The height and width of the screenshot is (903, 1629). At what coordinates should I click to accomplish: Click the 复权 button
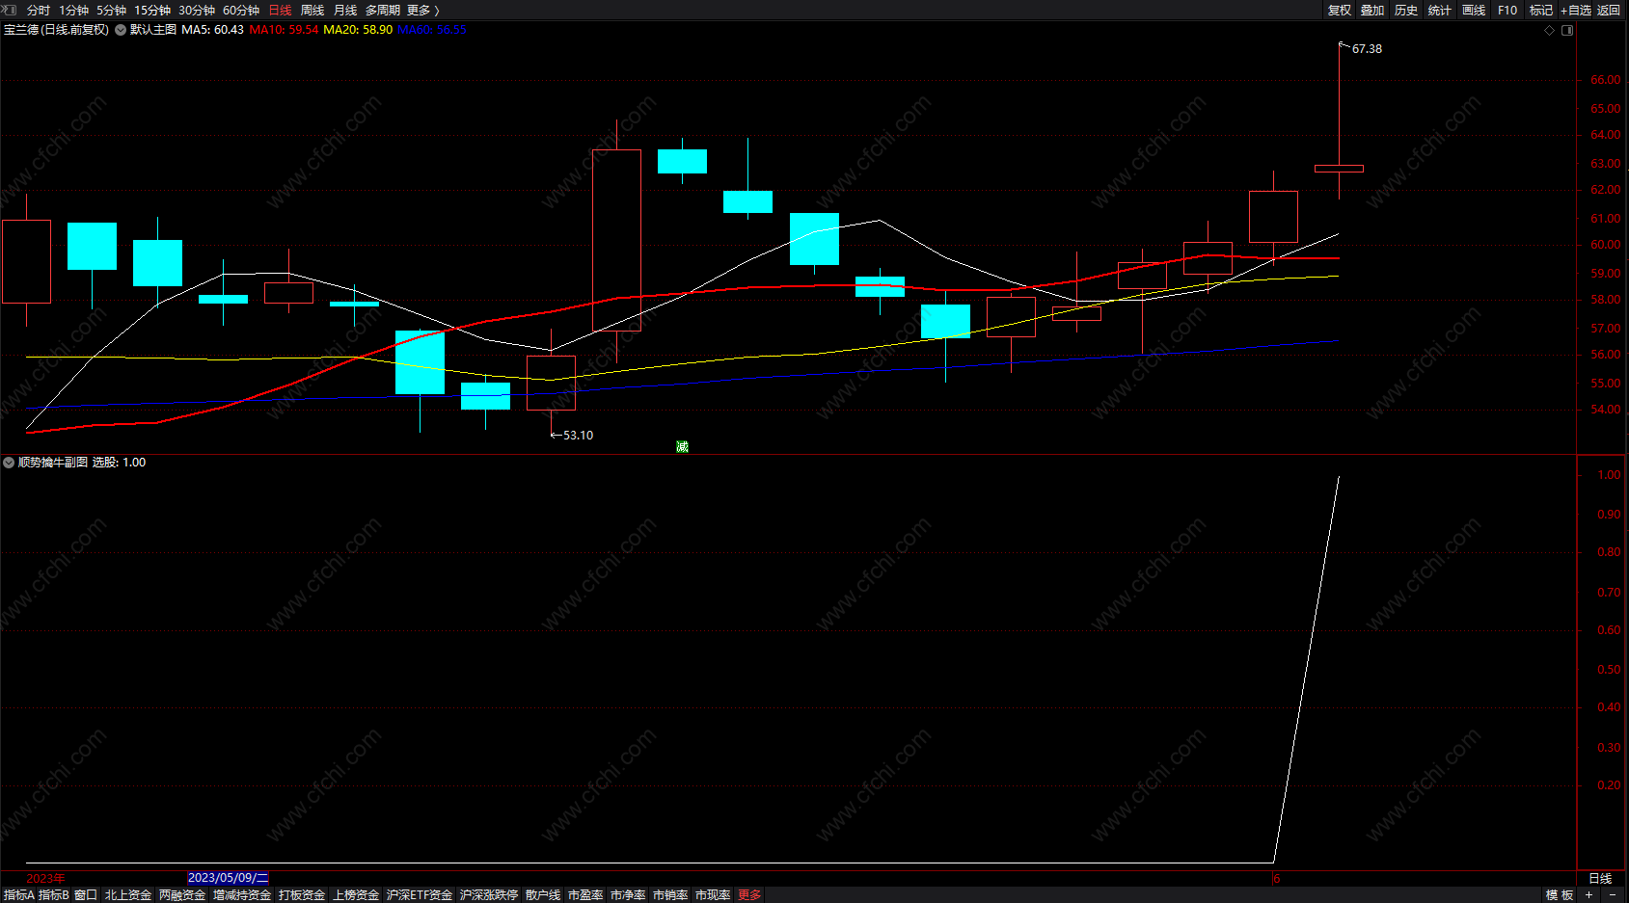point(1340,10)
